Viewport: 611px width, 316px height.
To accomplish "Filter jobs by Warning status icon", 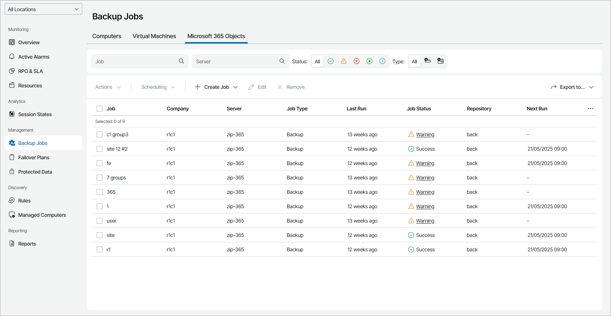I will [x=344, y=61].
